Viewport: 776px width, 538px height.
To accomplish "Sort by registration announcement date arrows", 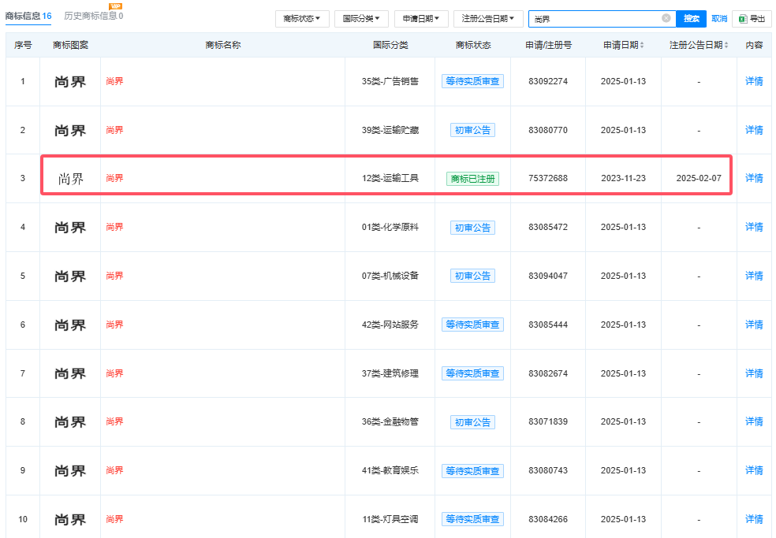I will pyautogui.click(x=726, y=45).
